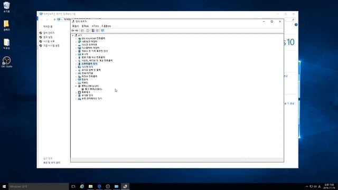Open 장치 관리자 link in System sidebar
The height and width of the screenshot is (190, 338).
tap(49, 33)
